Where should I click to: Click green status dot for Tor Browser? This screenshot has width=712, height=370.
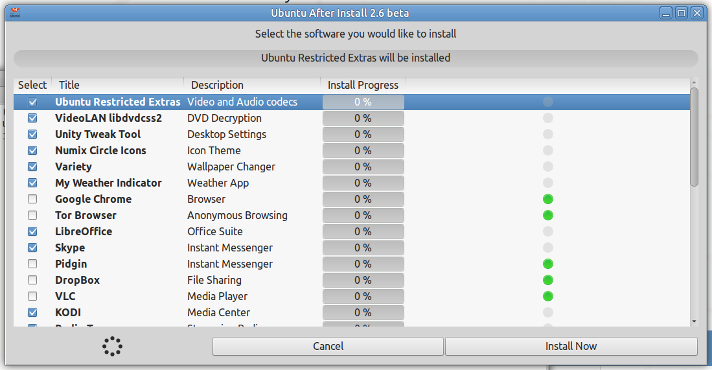tap(548, 215)
